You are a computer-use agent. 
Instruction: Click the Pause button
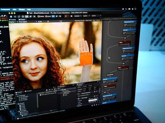tap(57, 16)
